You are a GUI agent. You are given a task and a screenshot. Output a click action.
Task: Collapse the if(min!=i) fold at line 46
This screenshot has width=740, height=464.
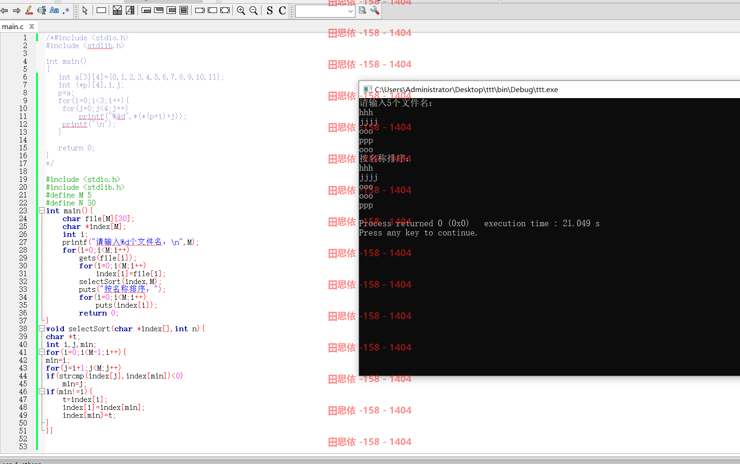(42, 391)
